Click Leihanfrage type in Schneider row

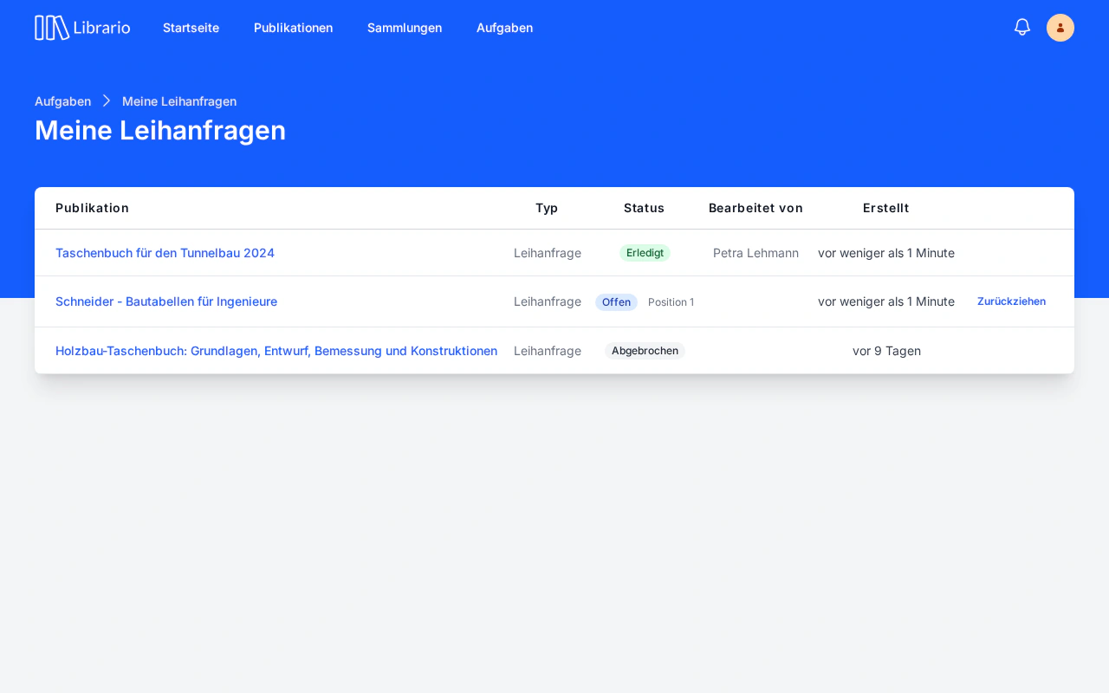(548, 301)
